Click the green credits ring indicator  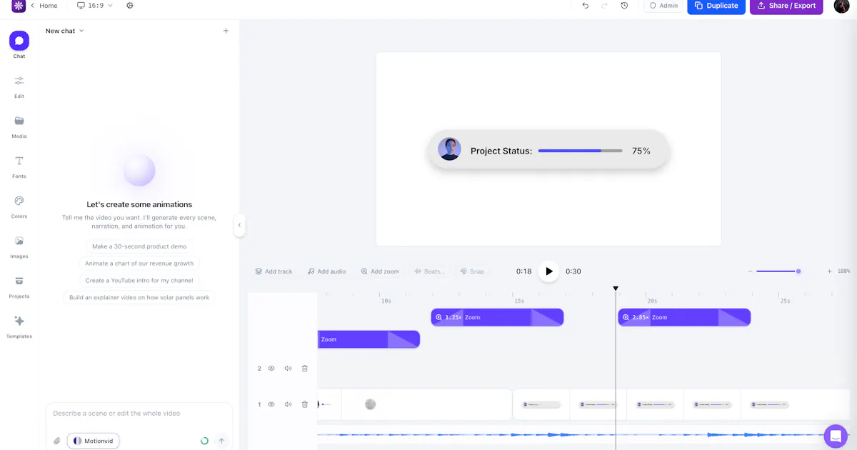pyautogui.click(x=204, y=441)
